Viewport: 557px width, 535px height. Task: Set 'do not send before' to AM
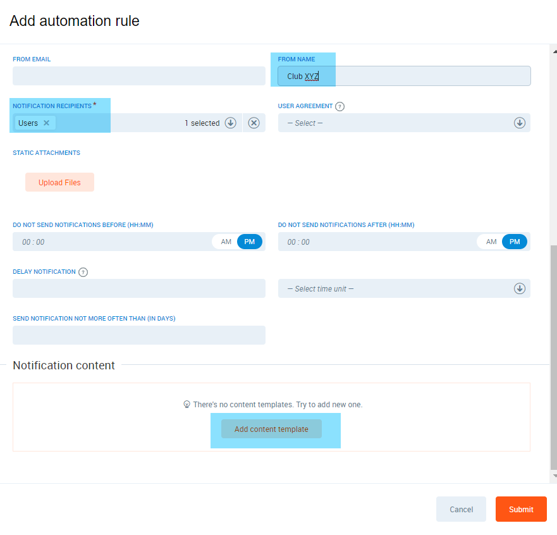tap(226, 242)
